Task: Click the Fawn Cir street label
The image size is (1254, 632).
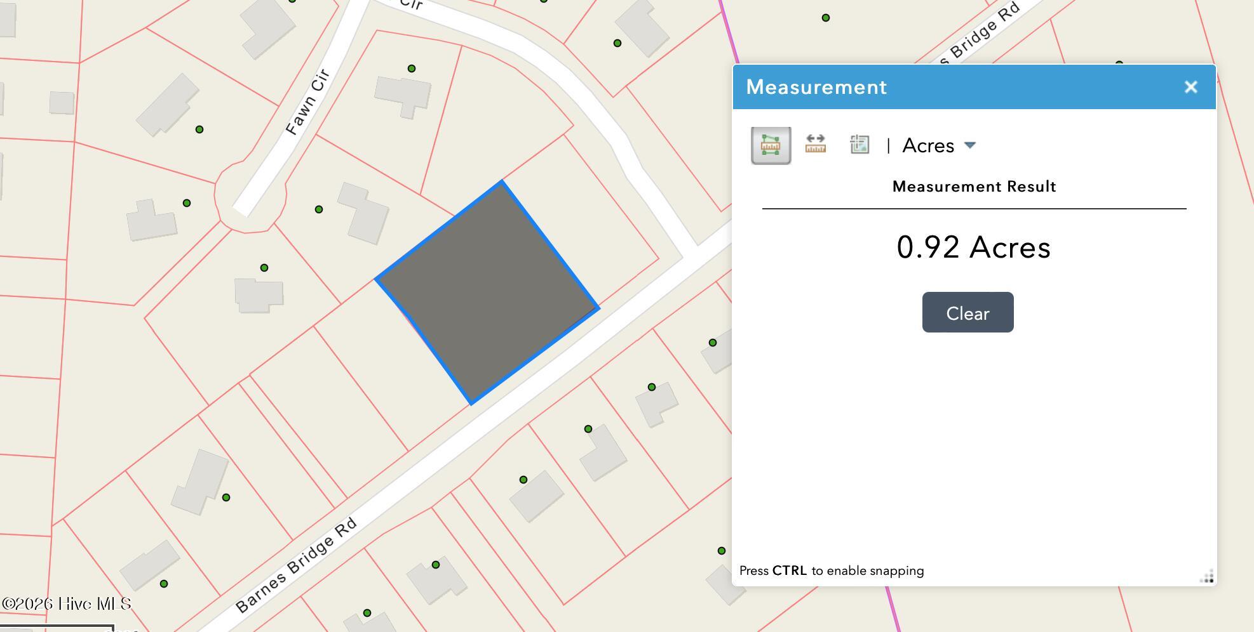Action: pos(307,102)
